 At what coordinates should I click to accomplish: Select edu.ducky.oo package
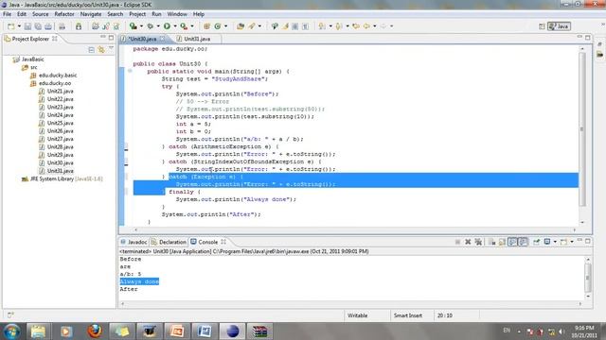pos(55,83)
